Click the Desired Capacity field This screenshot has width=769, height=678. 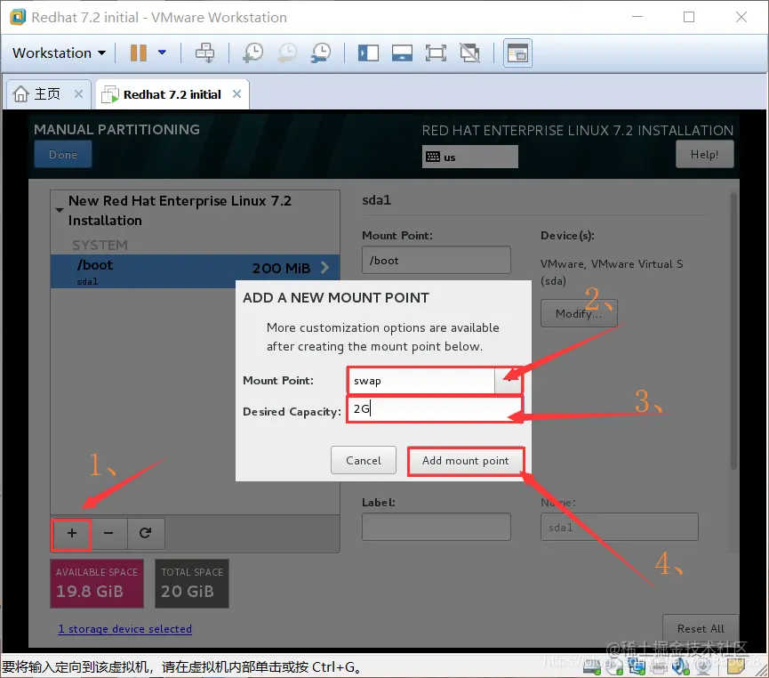[435, 409]
